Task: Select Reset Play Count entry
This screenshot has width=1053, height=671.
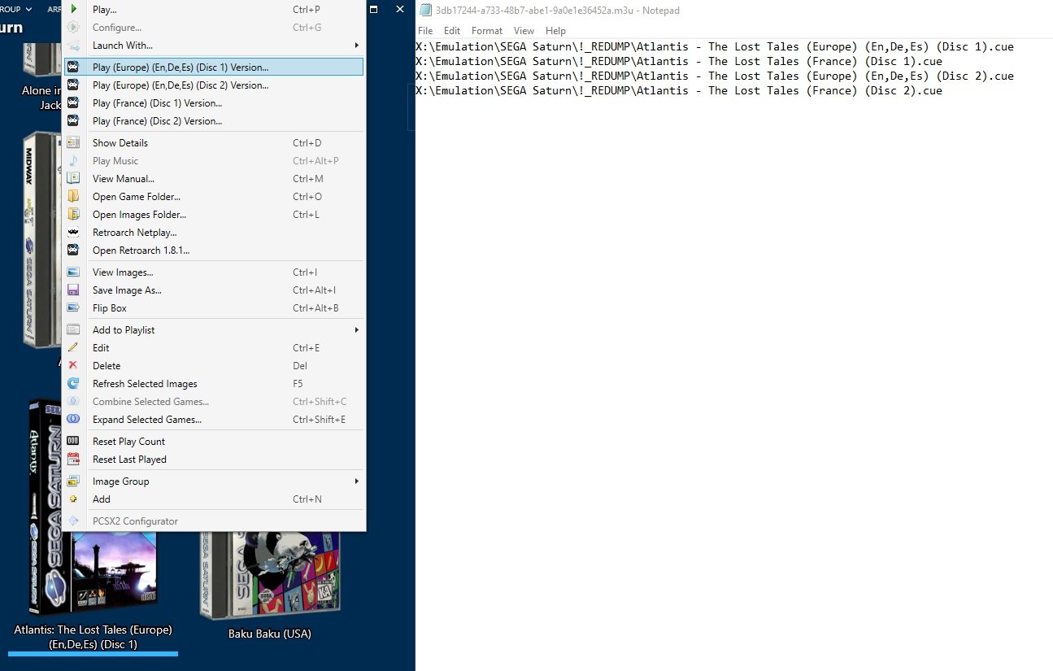Action: point(213,442)
